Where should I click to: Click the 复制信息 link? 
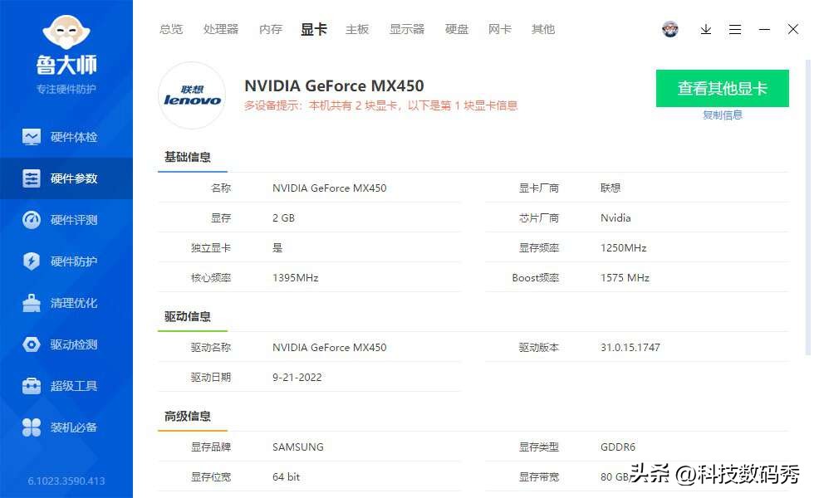[722, 114]
